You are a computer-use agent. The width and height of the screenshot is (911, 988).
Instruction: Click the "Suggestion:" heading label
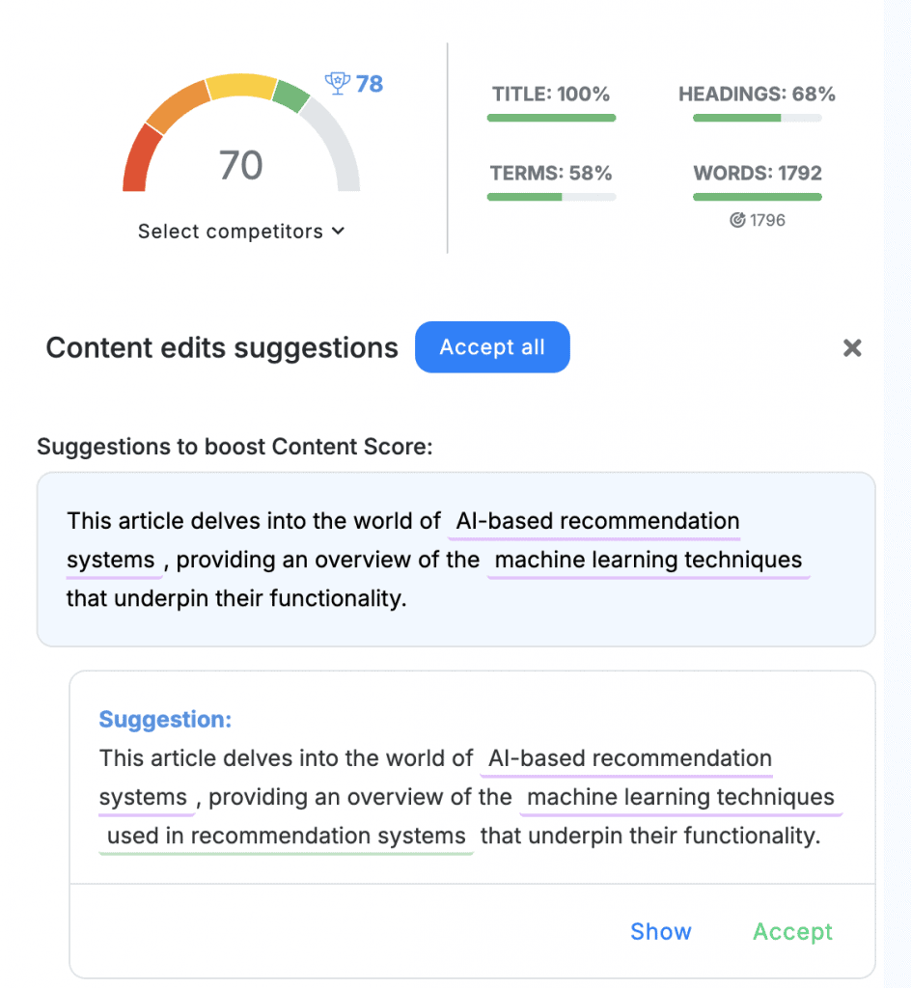(x=166, y=720)
